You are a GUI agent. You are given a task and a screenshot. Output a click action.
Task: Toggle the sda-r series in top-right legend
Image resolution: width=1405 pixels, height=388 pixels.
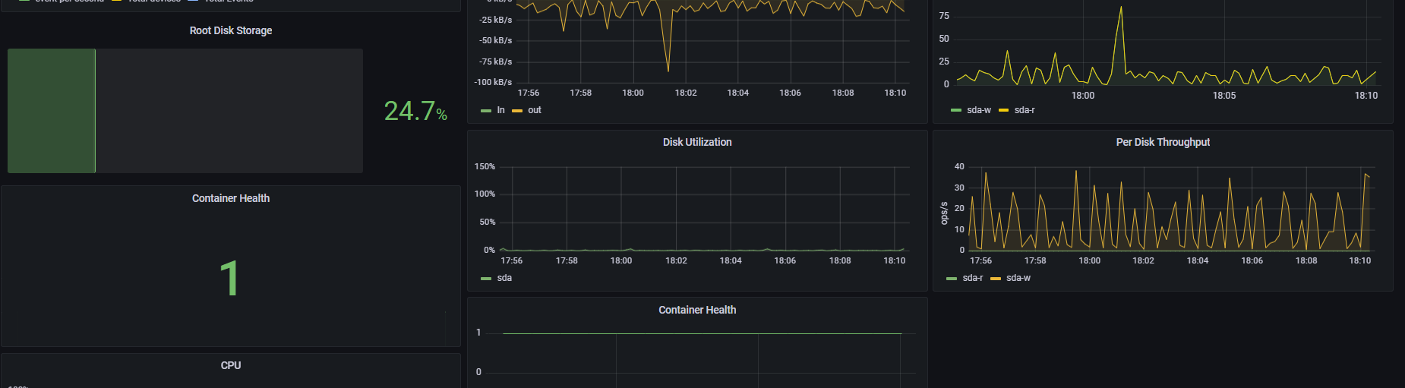(x=1025, y=110)
